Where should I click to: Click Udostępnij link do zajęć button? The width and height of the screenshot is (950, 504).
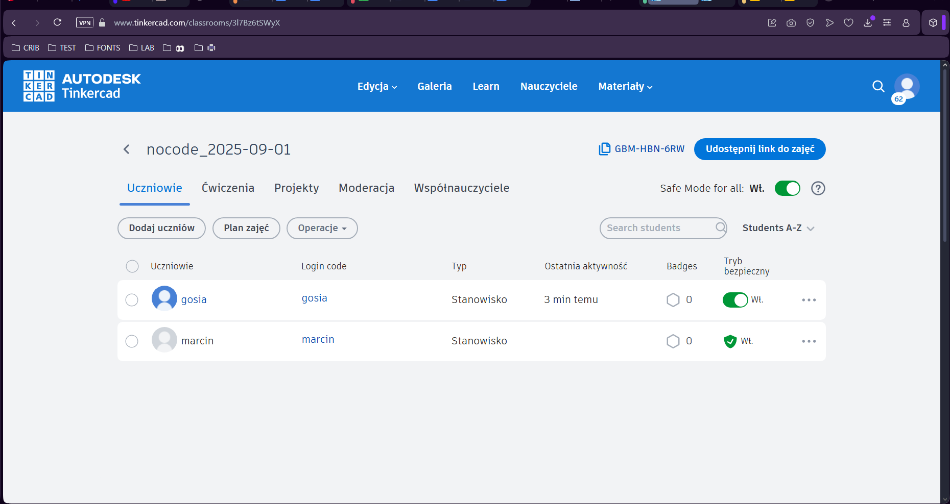tap(759, 149)
